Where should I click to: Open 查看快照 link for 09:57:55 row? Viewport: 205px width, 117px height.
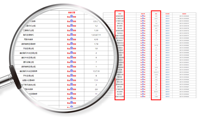pyautogui.click(x=168, y=33)
